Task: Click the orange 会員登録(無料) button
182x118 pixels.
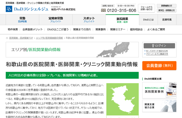Action: 159,66
